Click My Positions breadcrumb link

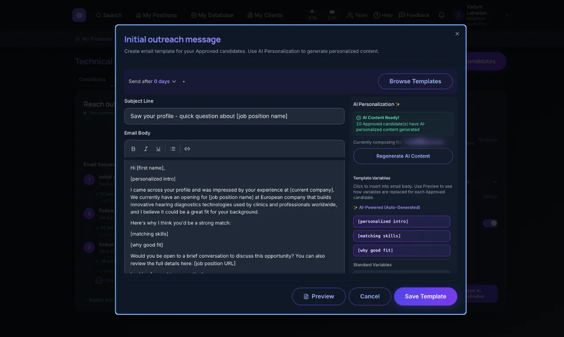coord(93,39)
